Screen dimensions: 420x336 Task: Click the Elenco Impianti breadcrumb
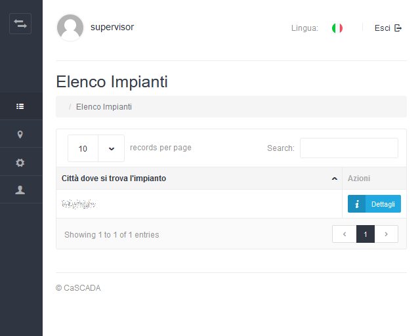(104, 107)
